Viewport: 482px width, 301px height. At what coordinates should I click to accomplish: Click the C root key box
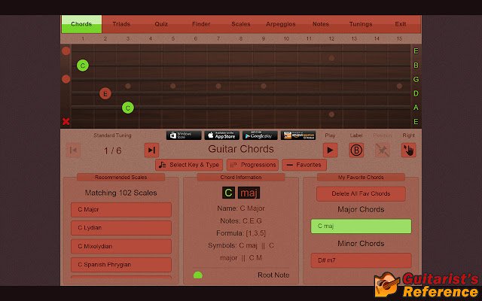point(228,193)
